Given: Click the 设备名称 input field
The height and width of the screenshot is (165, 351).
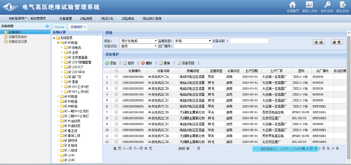Looking at the screenshot, I should (249, 41).
